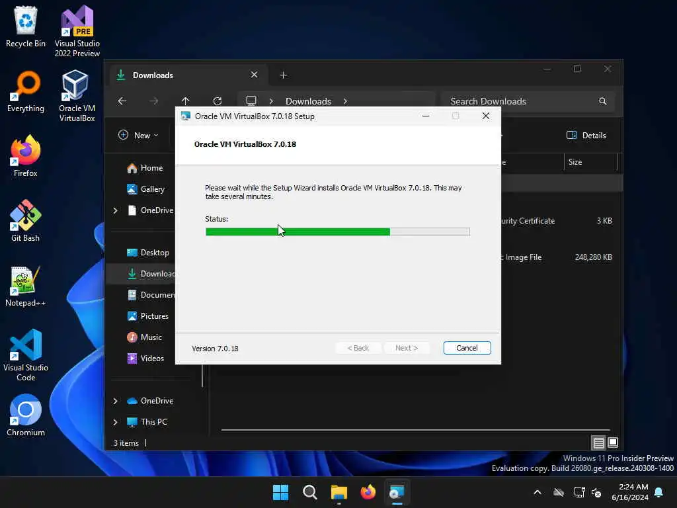This screenshot has width=677, height=508.
Task: Open Oracle VM VirtualBox desktop shortcut
Action: pyautogui.click(x=77, y=96)
